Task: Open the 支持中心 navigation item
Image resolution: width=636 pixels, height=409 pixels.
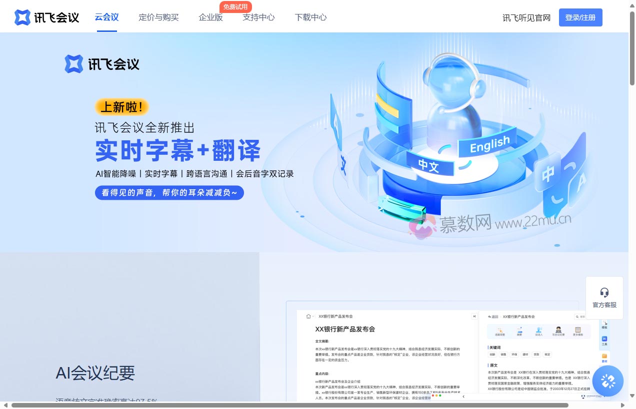Action: click(x=258, y=17)
